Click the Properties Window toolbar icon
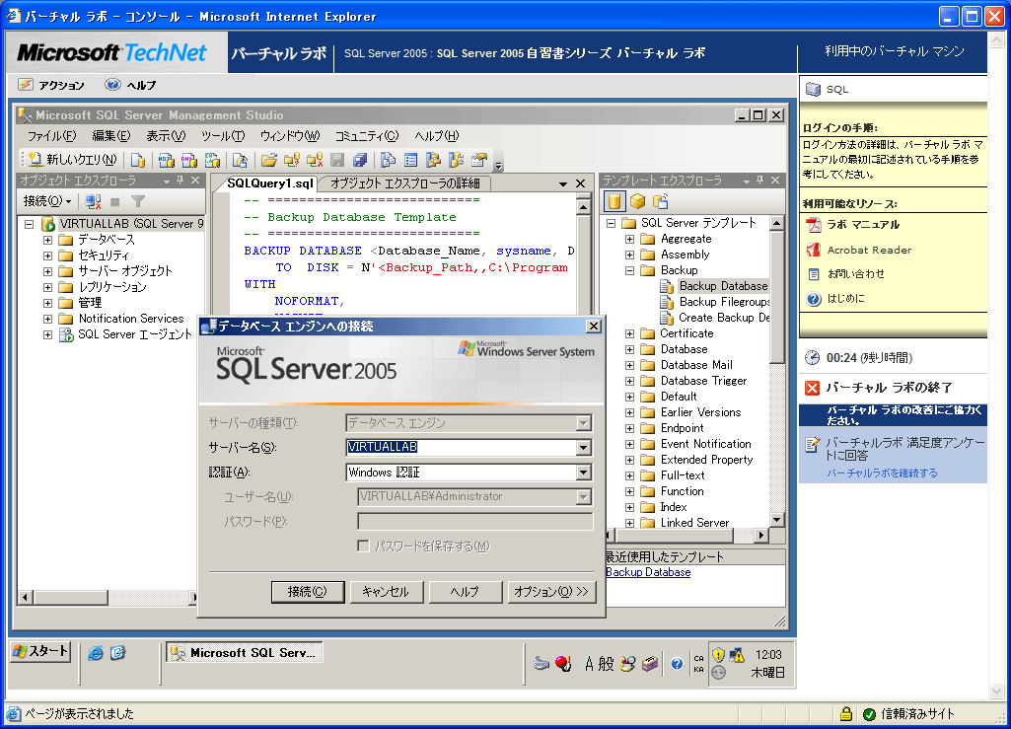 click(479, 160)
